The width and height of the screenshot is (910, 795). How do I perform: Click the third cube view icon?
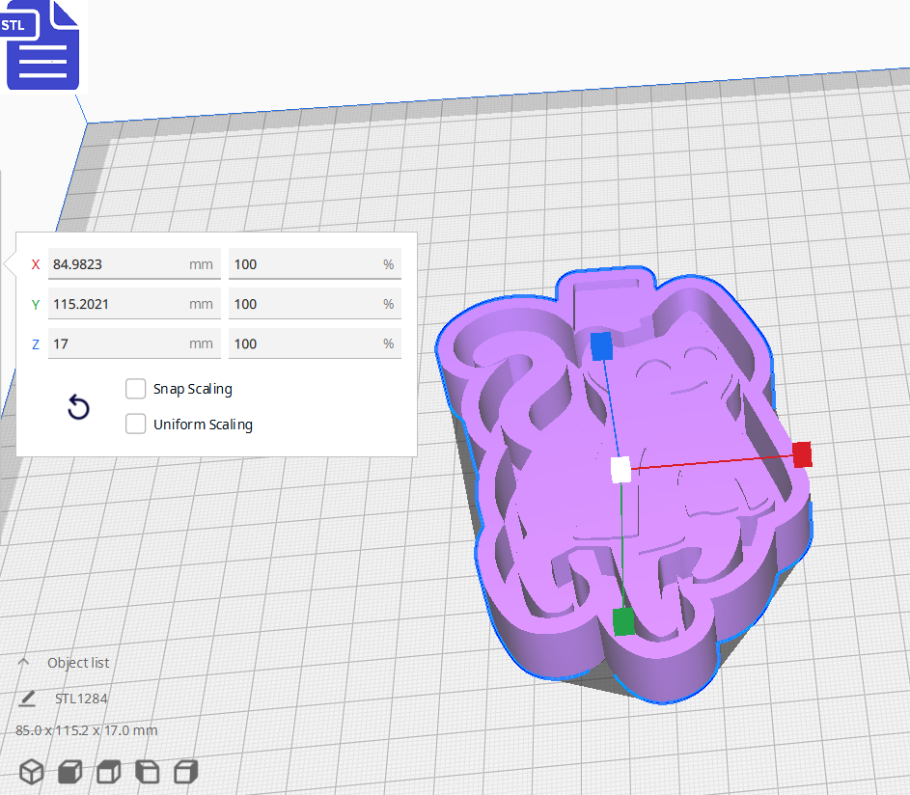(107, 771)
